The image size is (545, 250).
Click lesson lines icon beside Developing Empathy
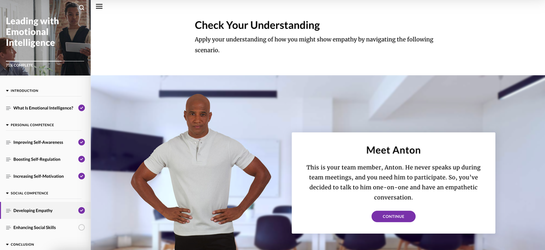(8, 210)
